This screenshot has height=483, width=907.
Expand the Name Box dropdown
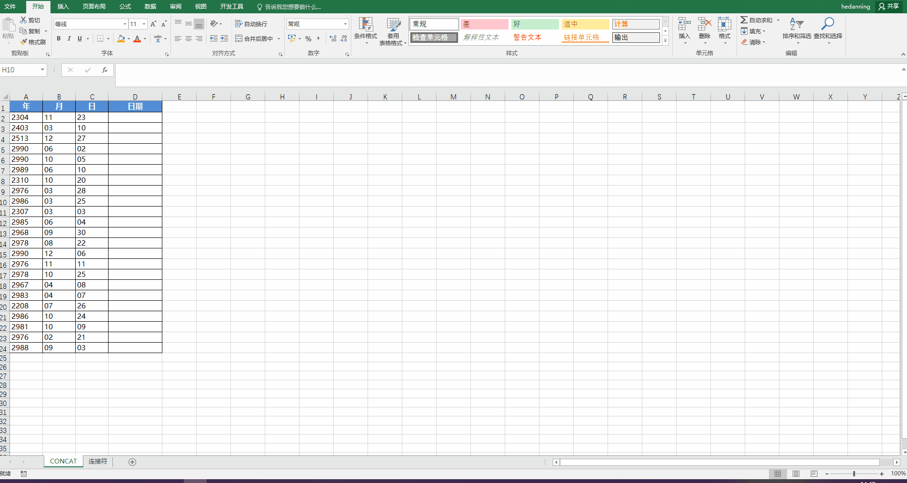tap(42, 70)
